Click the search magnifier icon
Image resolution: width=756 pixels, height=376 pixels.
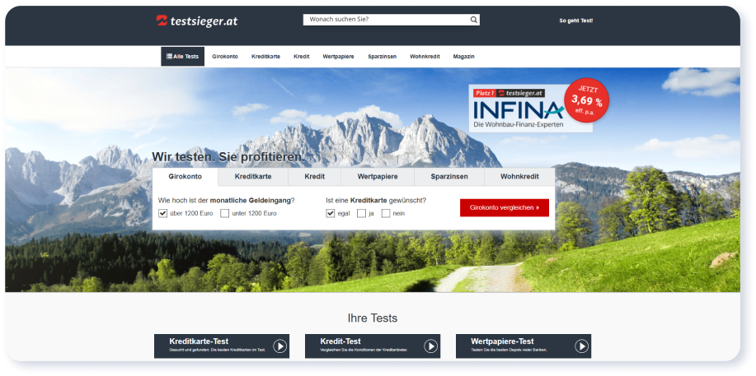pyautogui.click(x=473, y=20)
